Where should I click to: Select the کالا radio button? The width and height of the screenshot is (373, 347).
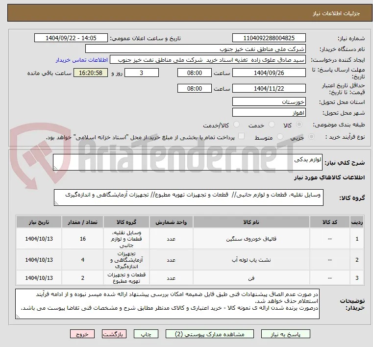click(x=299, y=124)
